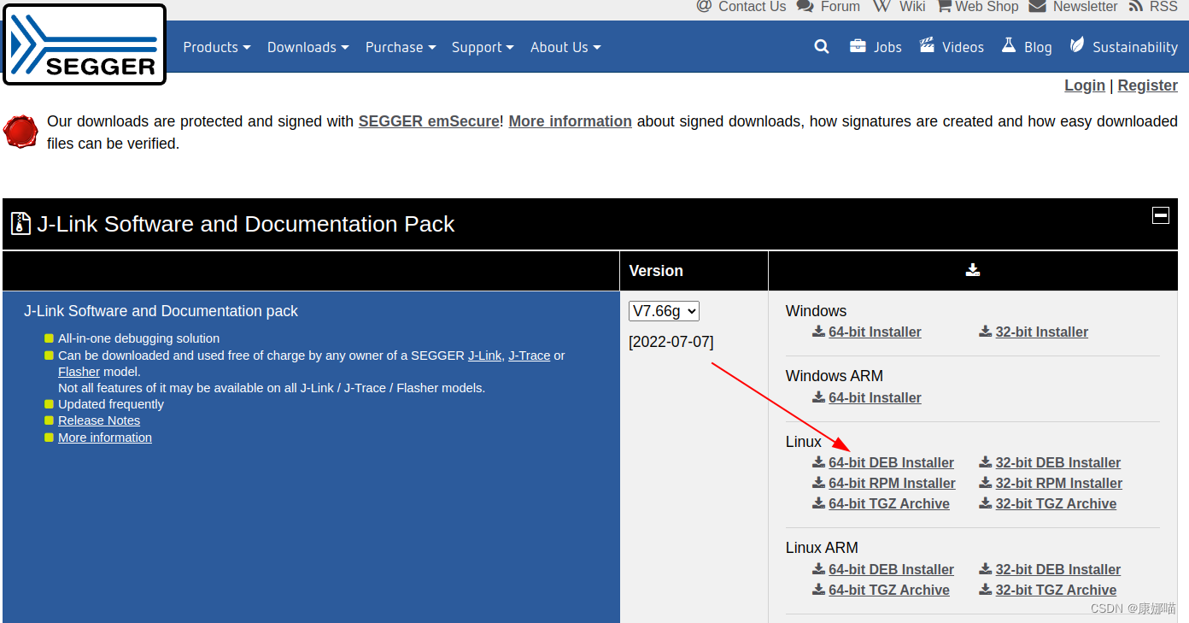Go to Contact Us
The width and height of the screenshot is (1189, 623).
(x=752, y=6)
